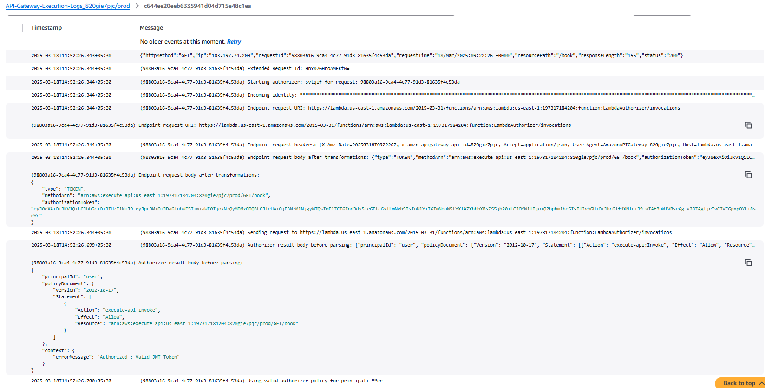Click the Resource arn value in policy Statement
Viewport: 765px width, 388px height.
pos(203,324)
